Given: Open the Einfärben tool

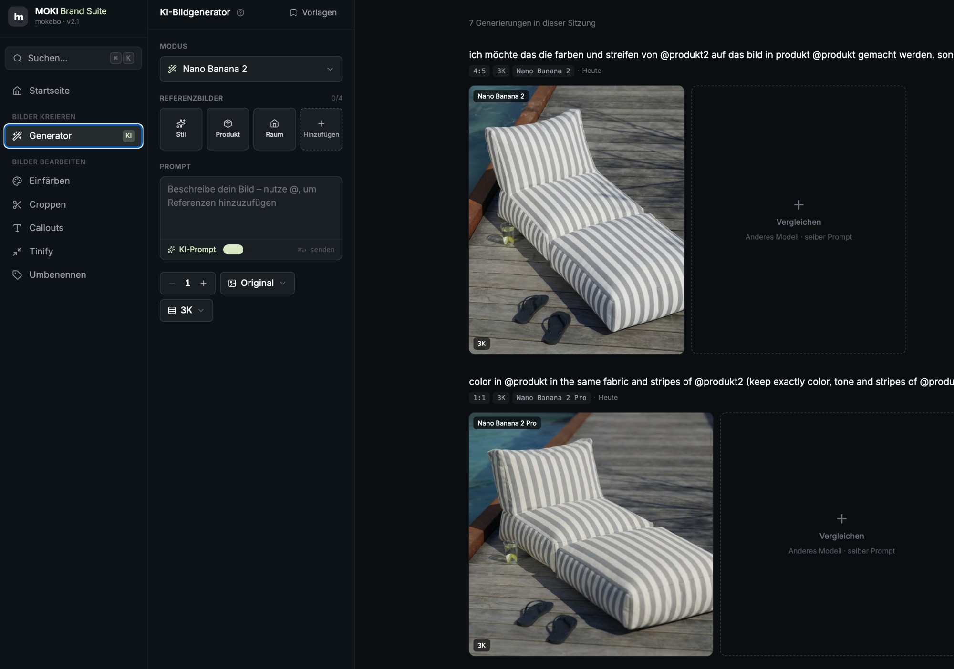Looking at the screenshot, I should coord(73,181).
